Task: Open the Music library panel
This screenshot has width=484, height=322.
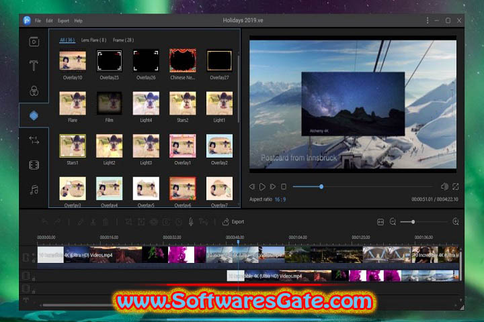Action: tap(34, 189)
